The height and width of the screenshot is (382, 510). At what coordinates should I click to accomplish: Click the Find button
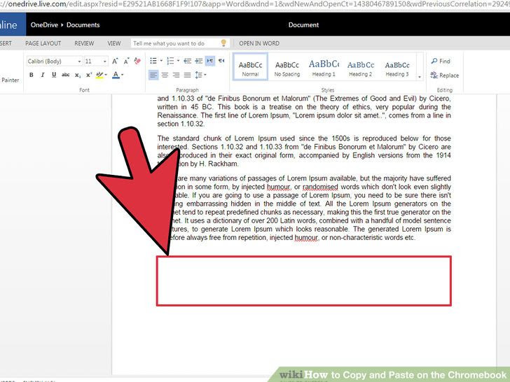[x=441, y=61]
